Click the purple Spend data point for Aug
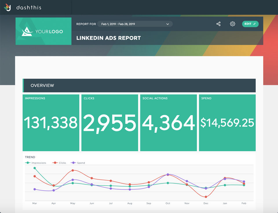This screenshot has width=278, height=213. [130, 190]
